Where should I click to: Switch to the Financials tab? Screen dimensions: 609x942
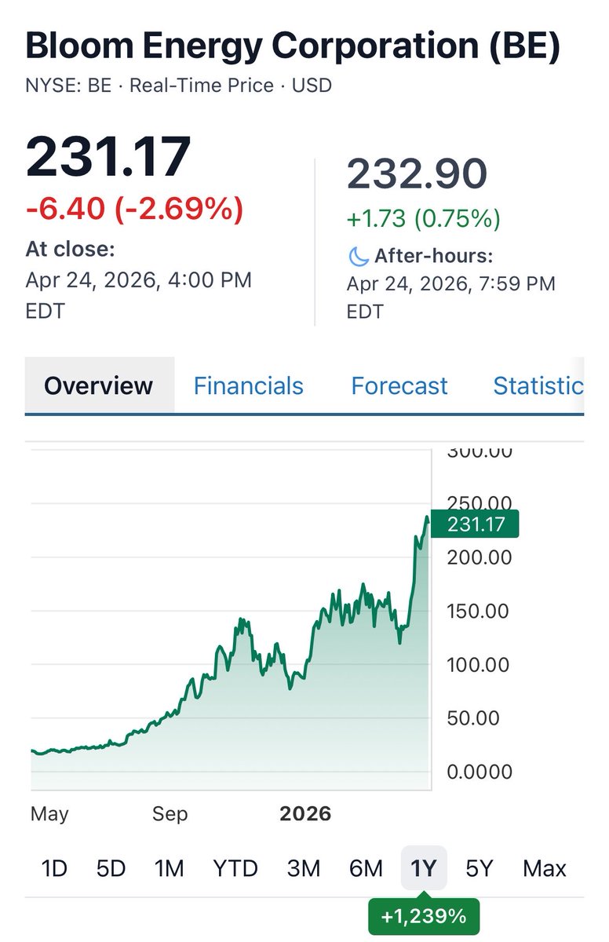(x=248, y=385)
